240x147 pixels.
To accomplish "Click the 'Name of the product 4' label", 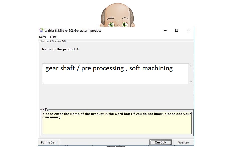I will (60, 49).
